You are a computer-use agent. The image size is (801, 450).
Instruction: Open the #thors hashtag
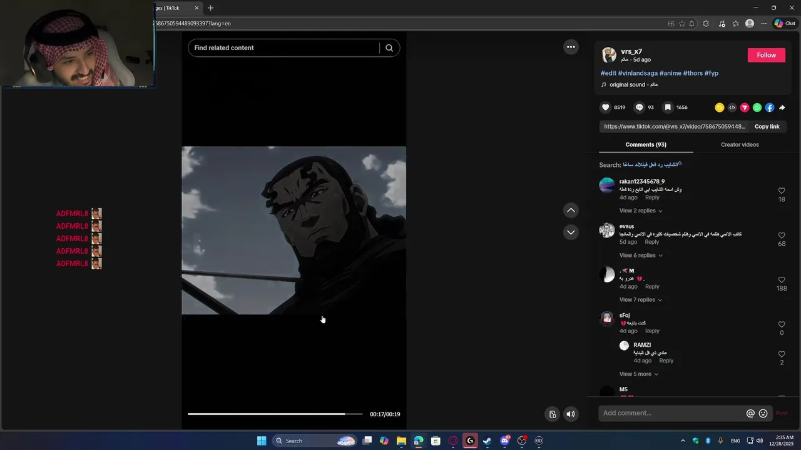click(693, 73)
